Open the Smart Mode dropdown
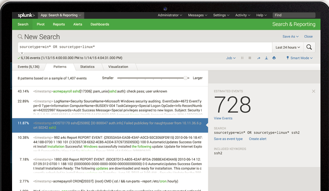The width and height of the screenshot is (329, 191). [x=299, y=58]
